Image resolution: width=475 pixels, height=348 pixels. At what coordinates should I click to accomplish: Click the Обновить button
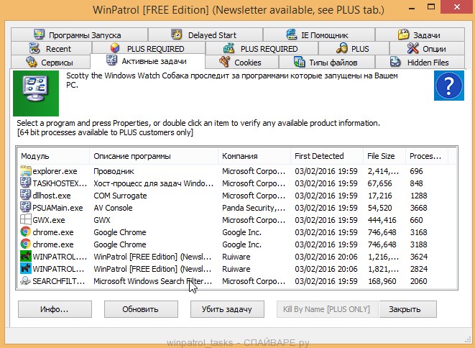click(x=141, y=309)
